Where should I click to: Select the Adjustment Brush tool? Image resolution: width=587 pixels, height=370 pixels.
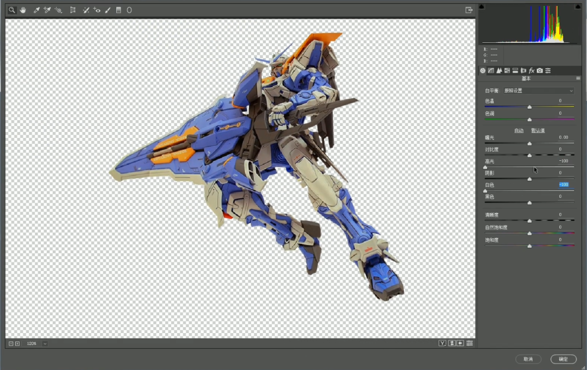tap(108, 10)
